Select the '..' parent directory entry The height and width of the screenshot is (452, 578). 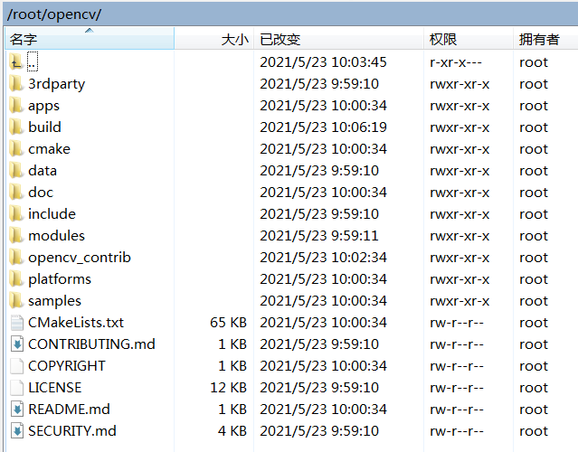tap(33, 61)
